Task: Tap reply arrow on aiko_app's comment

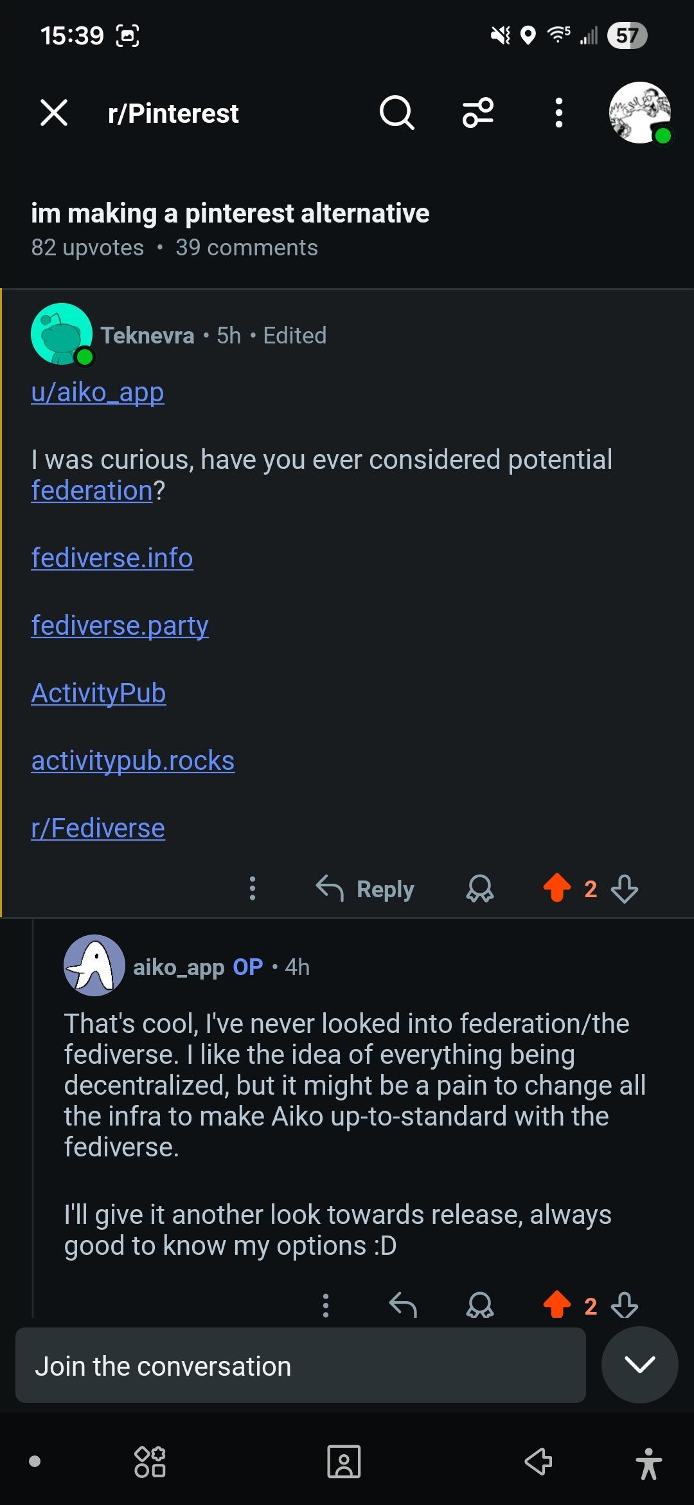Action: click(x=403, y=1305)
